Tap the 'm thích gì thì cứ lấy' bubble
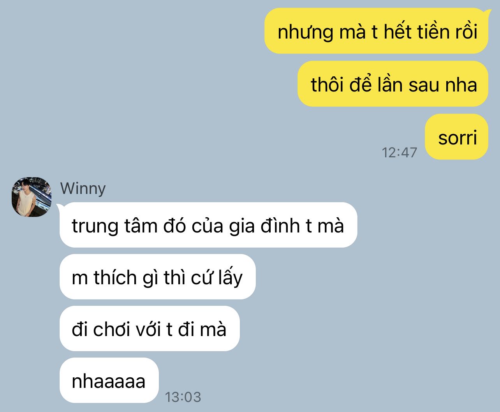The height and width of the screenshot is (412, 500). click(x=157, y=277)
